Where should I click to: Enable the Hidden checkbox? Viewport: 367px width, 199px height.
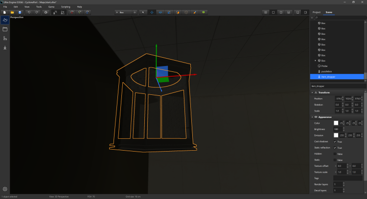pos(335,154)
